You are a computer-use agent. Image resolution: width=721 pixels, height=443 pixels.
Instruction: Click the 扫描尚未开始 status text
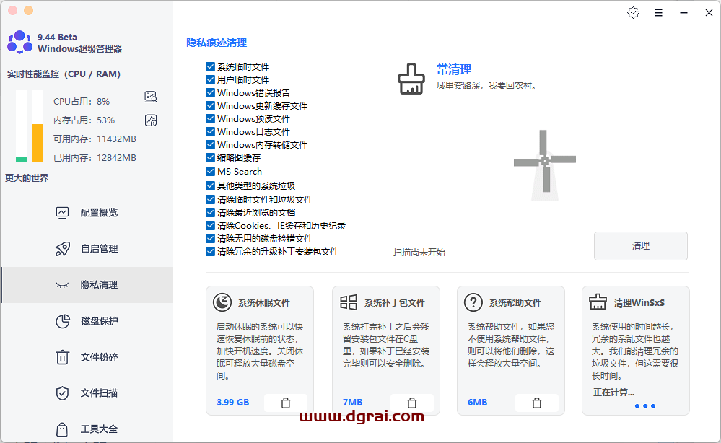click(419, 253)
